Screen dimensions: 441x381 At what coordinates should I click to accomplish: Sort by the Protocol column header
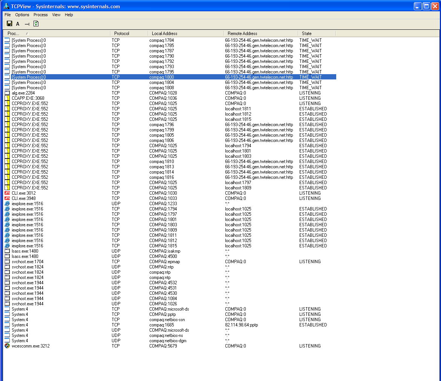pos(129,34)
